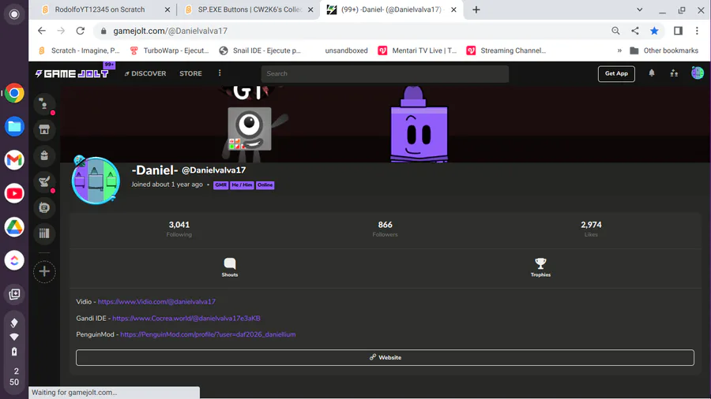Screen dimensions: 711x399
Task: Click the GMR badge
Action: click(221, 185)
